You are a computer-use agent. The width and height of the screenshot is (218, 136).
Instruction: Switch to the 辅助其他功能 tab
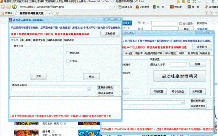click(x=54, y=40)
